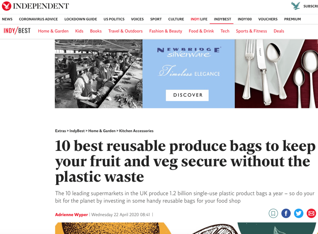Share the article via Twitter icon
Screen dimensions: 318x234
pyautogui.click(x=298, y=213)
